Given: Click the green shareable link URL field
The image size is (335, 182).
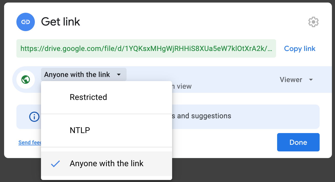Looking at the screenshot, I should tap(146, 48).
